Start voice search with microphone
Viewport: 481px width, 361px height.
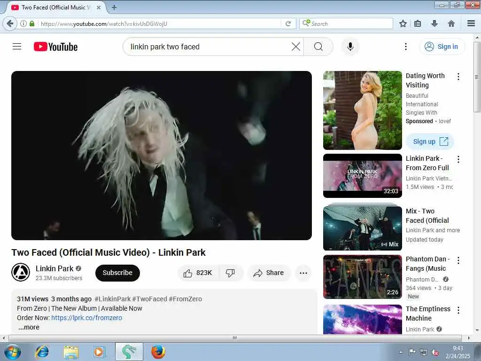[350, 47]
